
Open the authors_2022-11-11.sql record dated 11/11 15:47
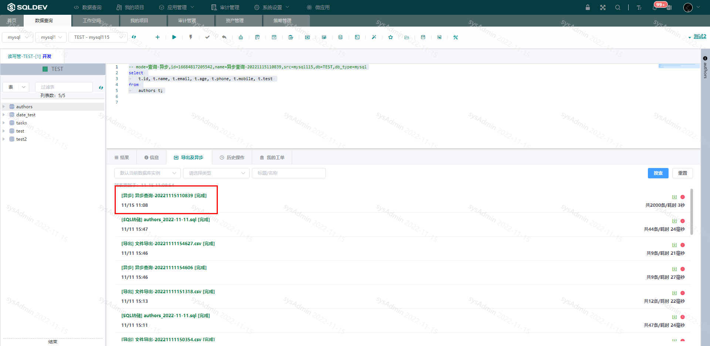click(x=166, y=220)
